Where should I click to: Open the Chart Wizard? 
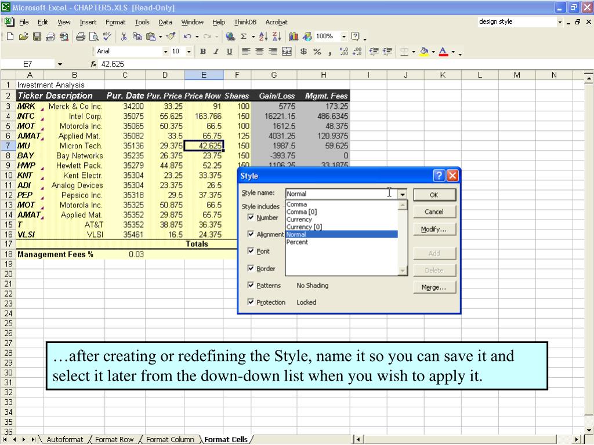[294, 37]
